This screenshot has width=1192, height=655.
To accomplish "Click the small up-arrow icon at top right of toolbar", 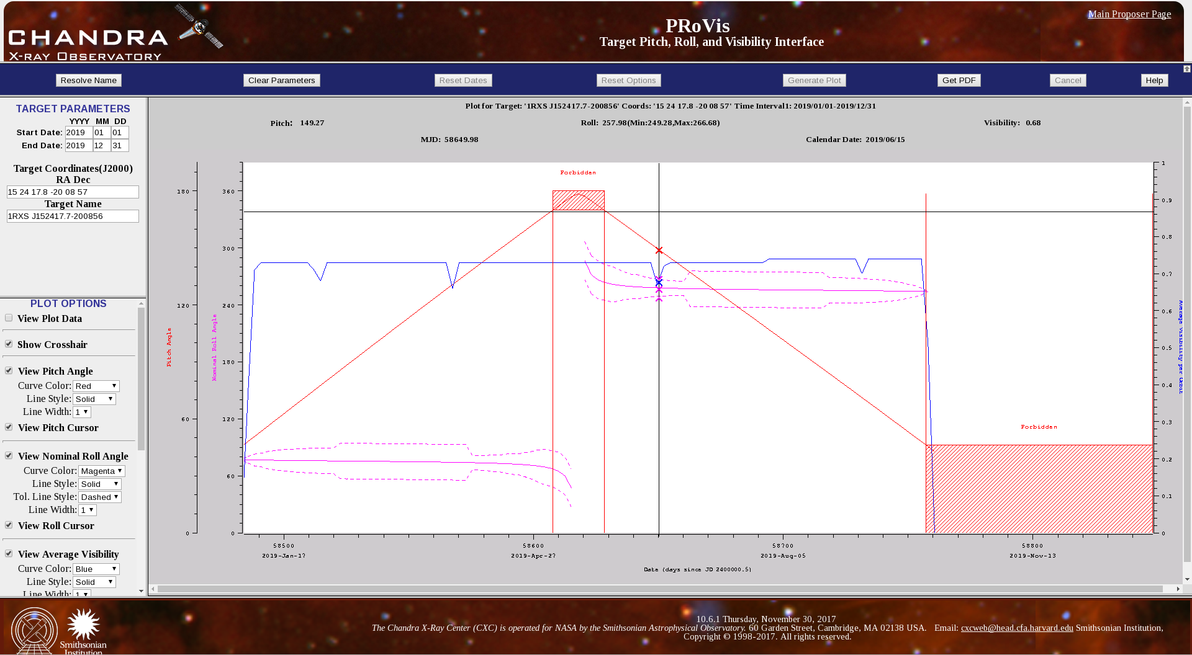I will pyautogui.click(x=1186, y=69).
